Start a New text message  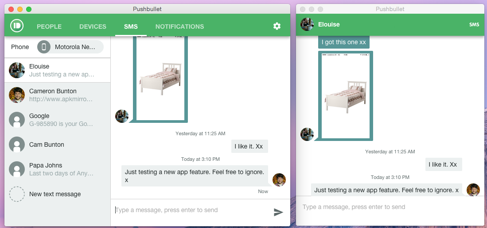(55, 194)
